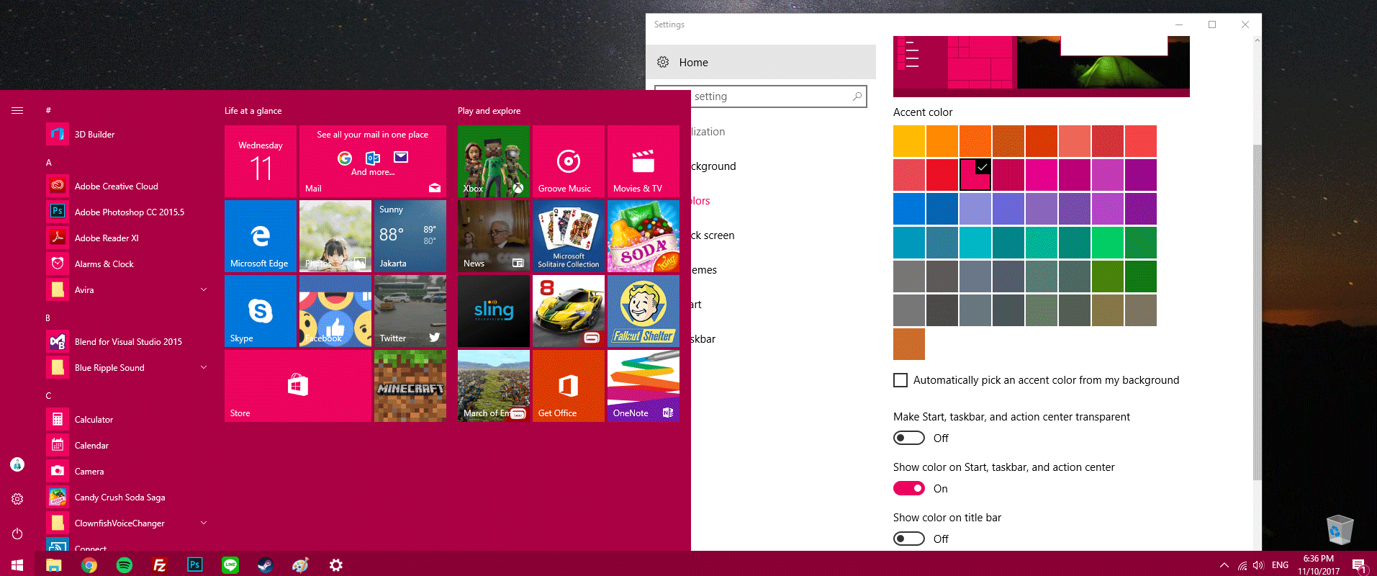Open the Movies & TV tile

[644, 161]
